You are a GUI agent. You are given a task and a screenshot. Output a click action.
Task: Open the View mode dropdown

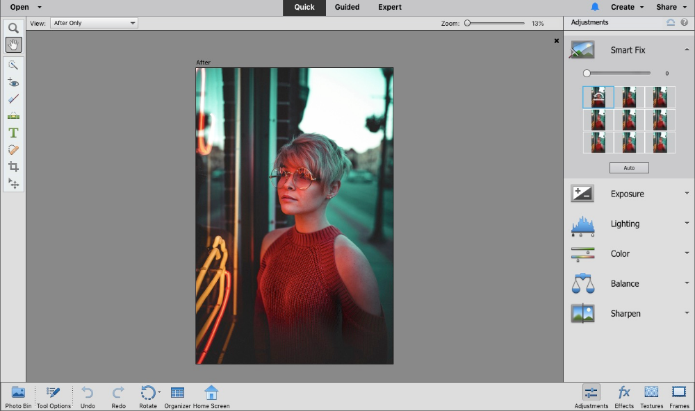coord(94,23)
